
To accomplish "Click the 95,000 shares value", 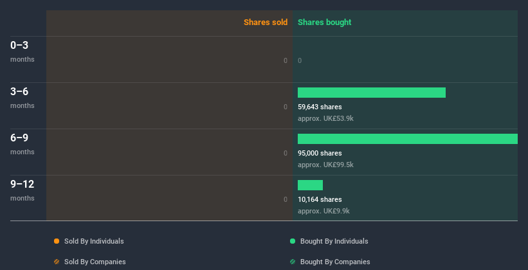I will point(320,153).
